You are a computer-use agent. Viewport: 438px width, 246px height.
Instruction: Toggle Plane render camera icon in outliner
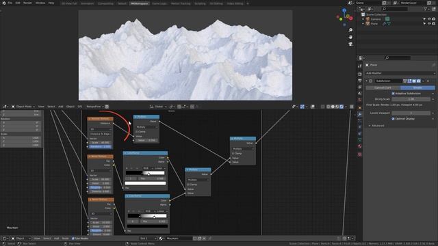tap(434, 24)
